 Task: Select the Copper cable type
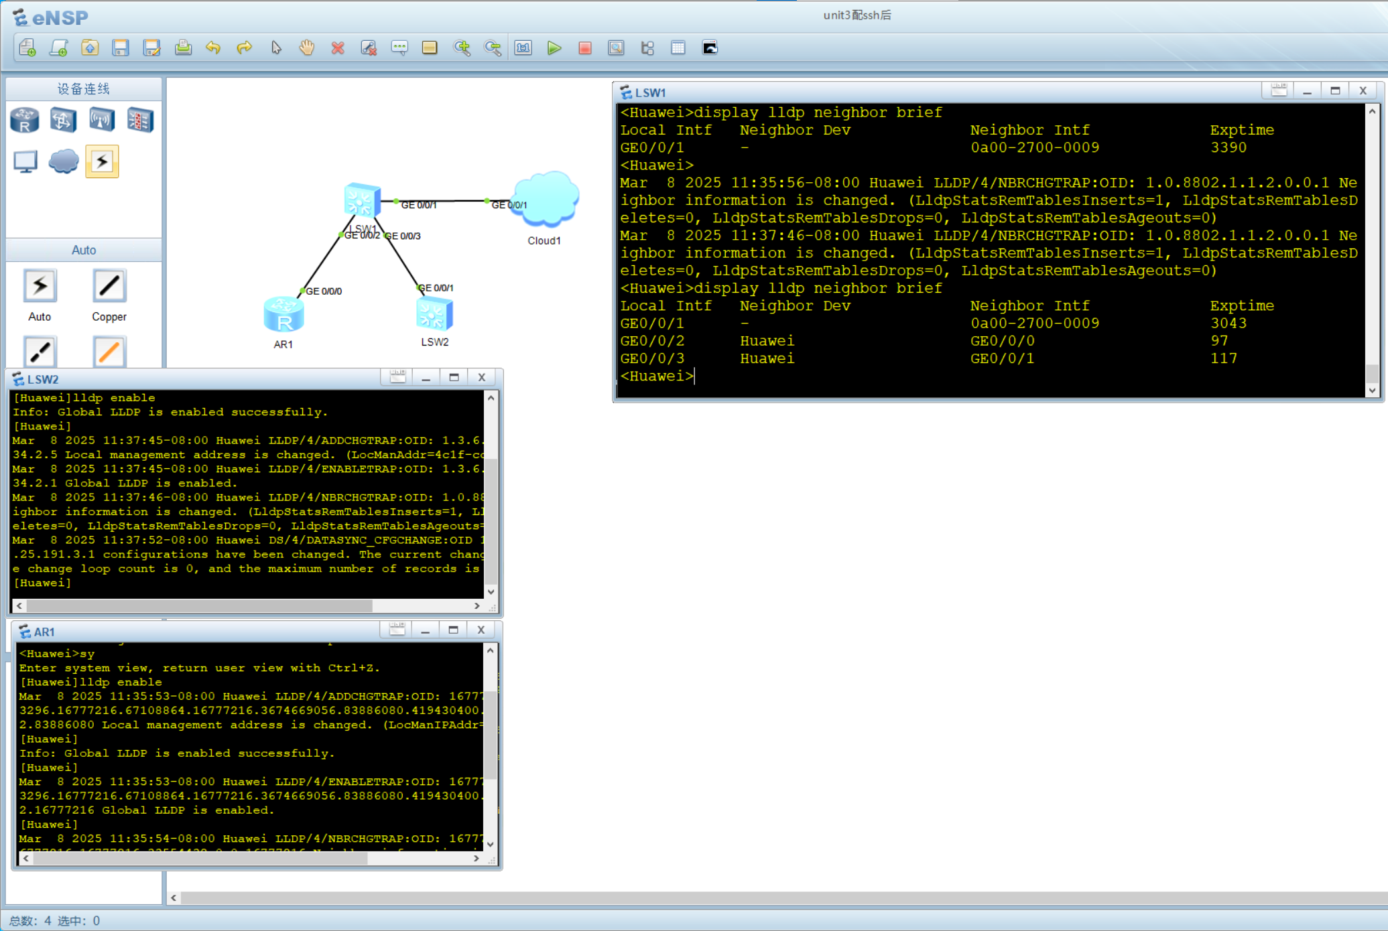(x=109, y=287)
